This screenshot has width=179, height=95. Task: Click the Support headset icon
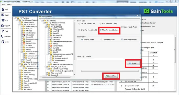2,26
